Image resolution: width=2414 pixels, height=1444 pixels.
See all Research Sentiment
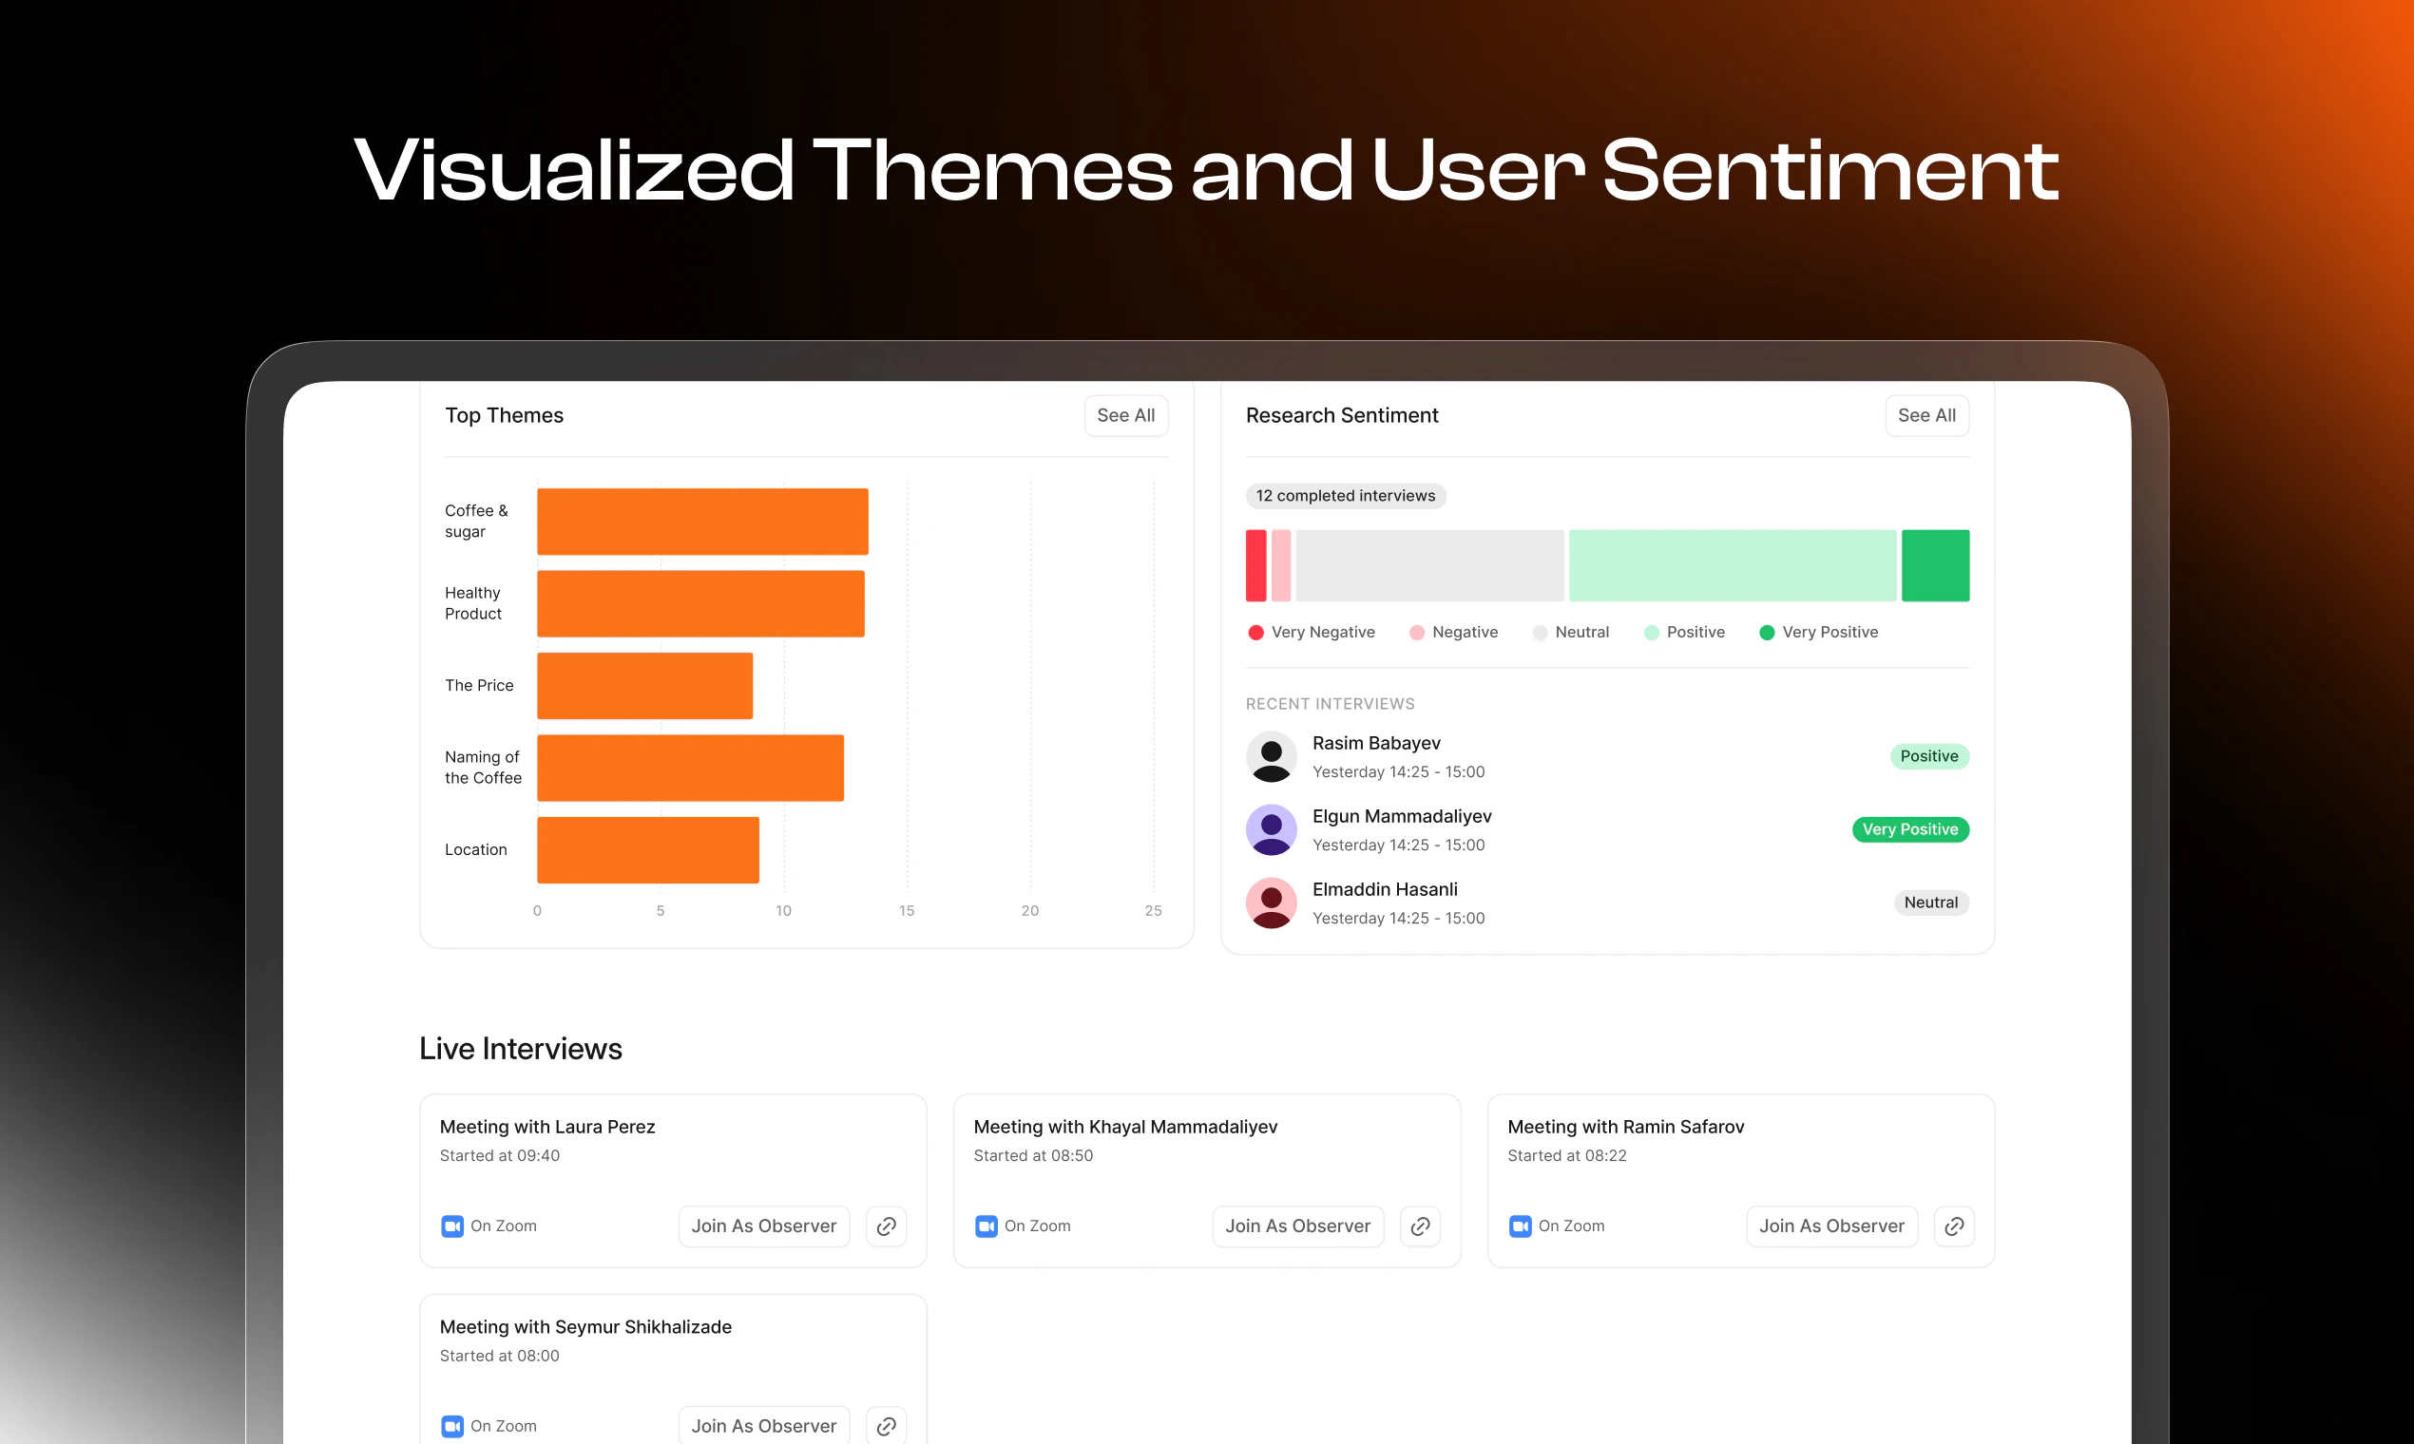1926,415
